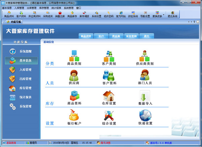The height and width of the screenshot is (147, 202).
Task: Close the 功能导航 document tab panel
Action: coord(198,22)
